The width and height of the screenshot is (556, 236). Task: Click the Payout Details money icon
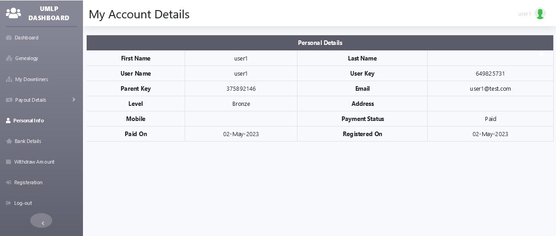pyautogui.click(x=9, y=100)
